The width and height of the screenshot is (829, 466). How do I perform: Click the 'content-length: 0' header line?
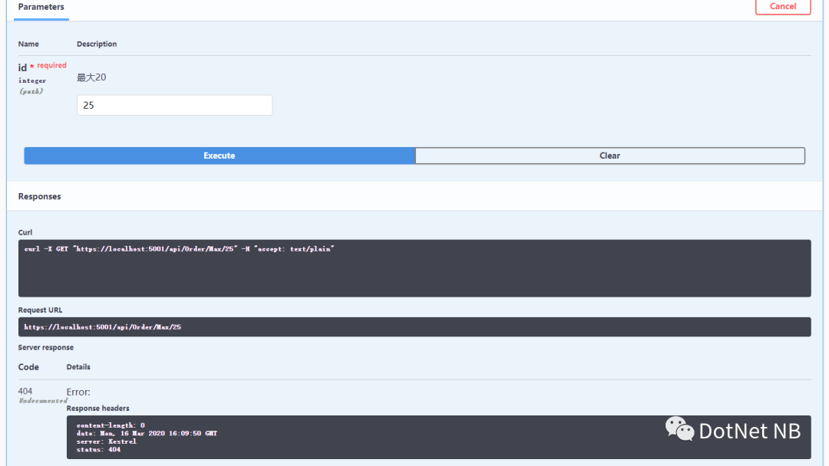pos(111,425)
